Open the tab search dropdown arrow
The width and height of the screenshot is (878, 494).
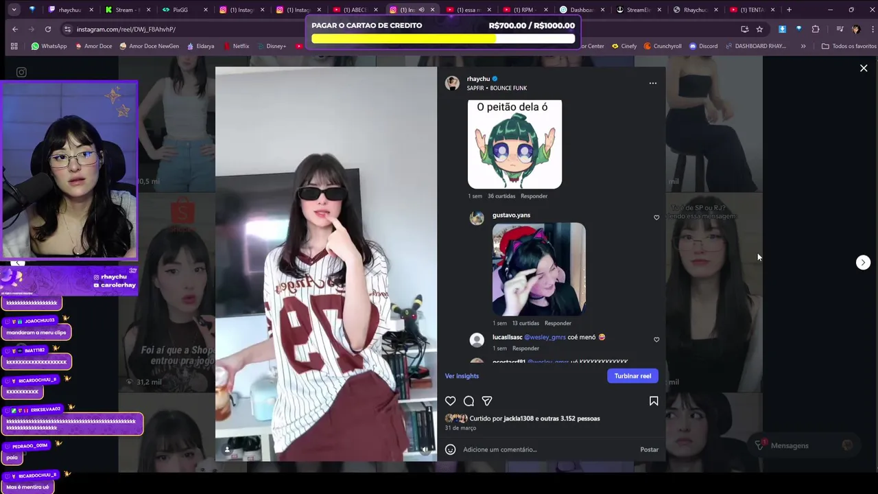tap(14, 10)
